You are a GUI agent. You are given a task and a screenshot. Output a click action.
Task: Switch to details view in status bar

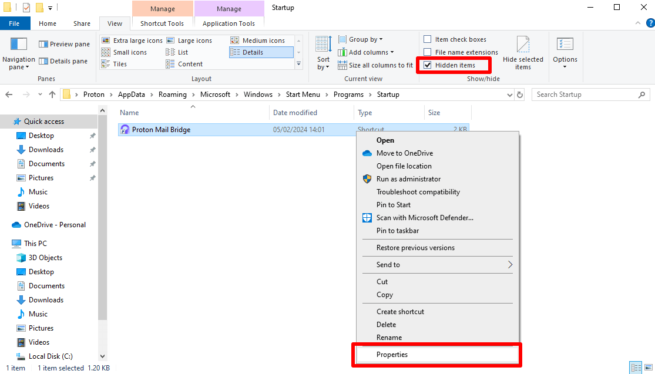[x=636, y=368]
